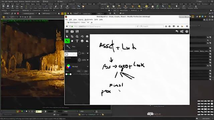Click the render refresh arrows icon

point(12,13)
